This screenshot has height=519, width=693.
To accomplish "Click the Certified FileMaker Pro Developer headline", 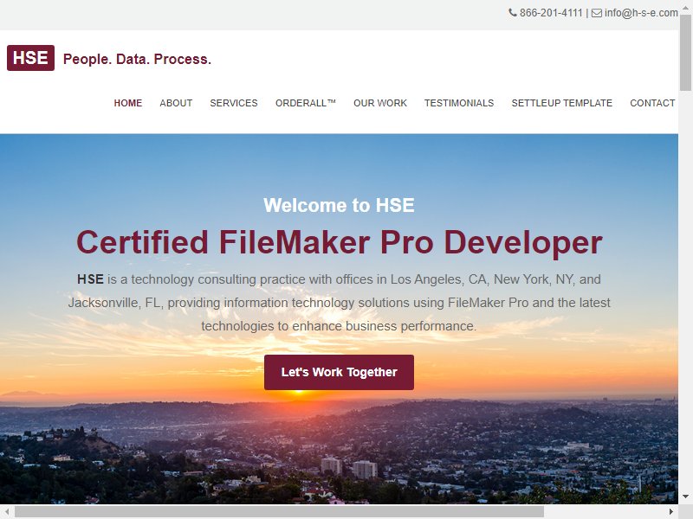I will [x=339, y=242].
